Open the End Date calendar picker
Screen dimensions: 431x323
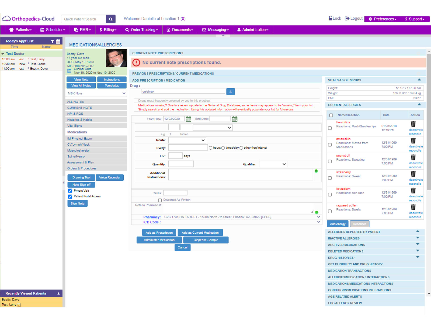tap(235, 119)
